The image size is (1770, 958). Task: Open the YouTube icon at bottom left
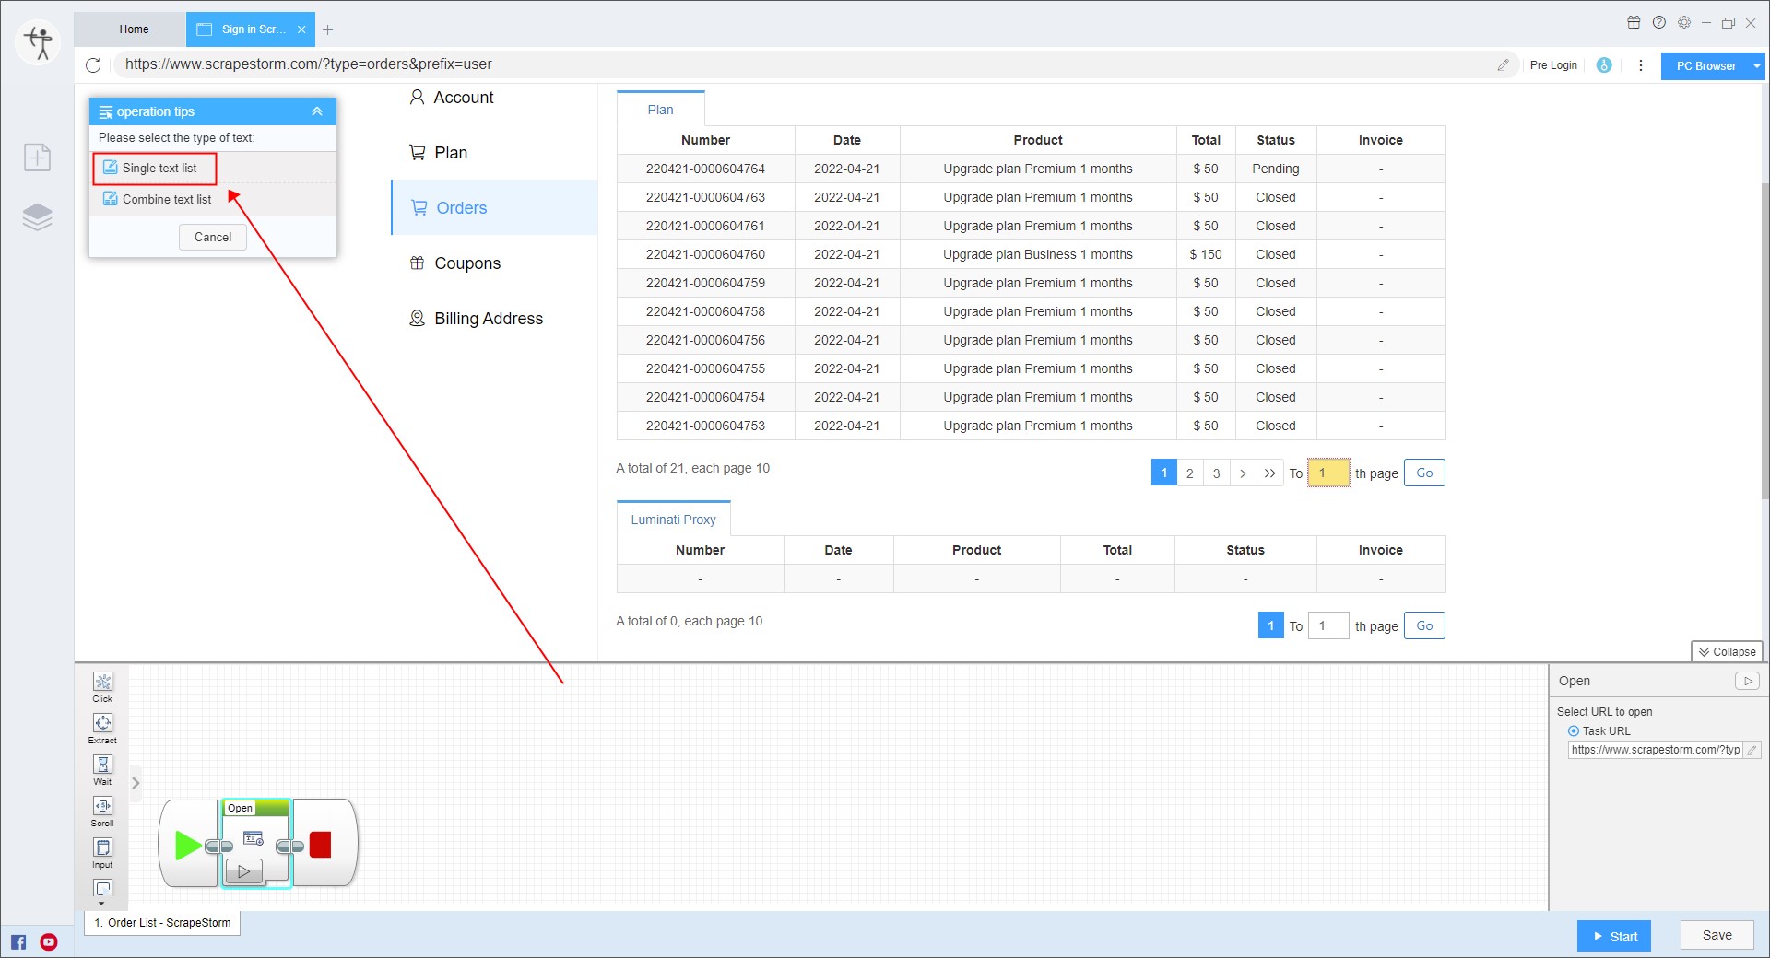(x=49, y=941)
